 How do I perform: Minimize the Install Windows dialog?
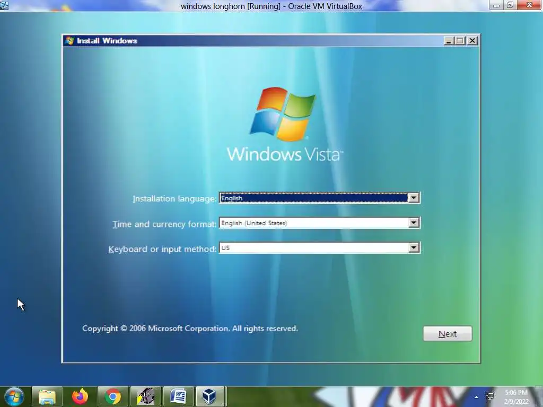click(x=449, y=41)
